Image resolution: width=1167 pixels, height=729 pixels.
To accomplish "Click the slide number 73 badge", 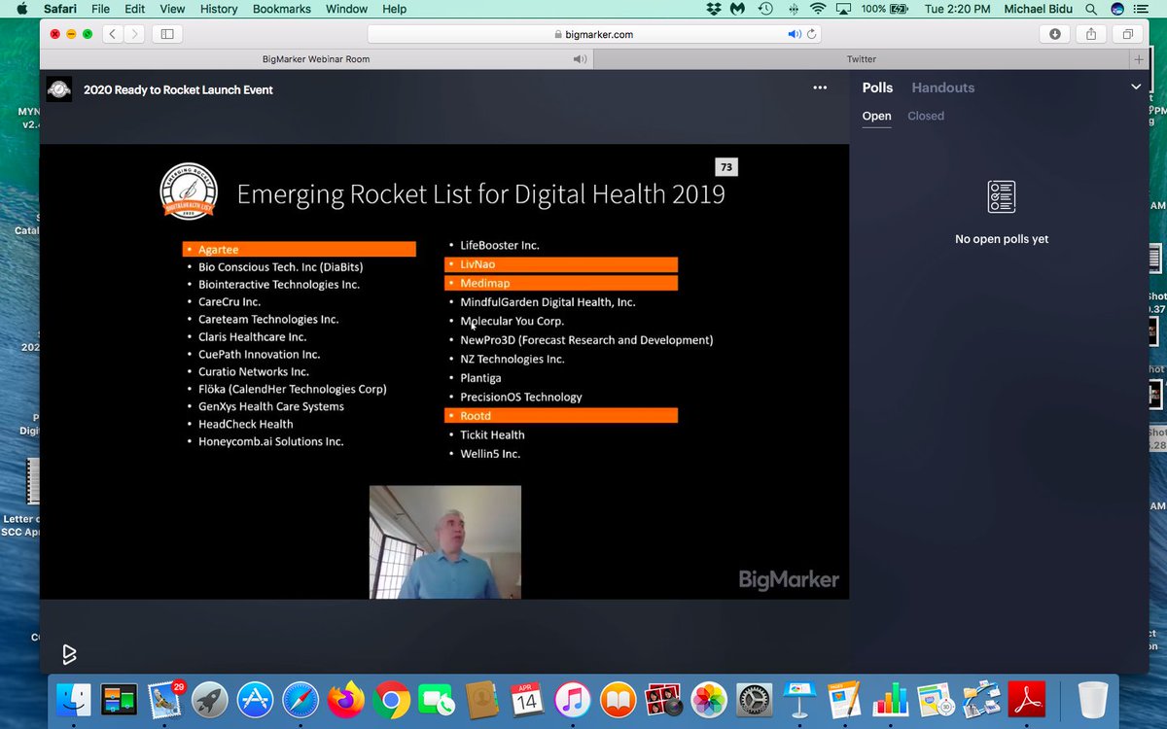I will coord(725,167).
